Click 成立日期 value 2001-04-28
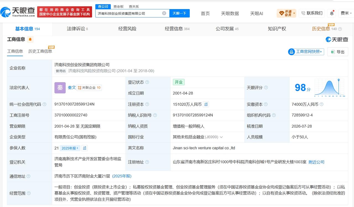Viewport: 354px width, 207px height. 183,93
